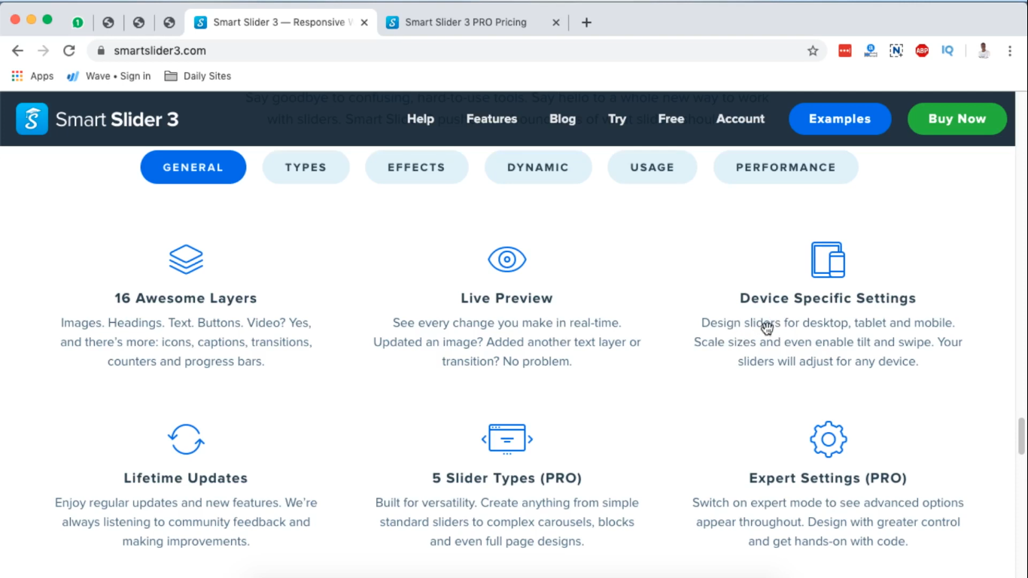Open the IQ extension icon
The width and height of the screenshot is (1028, 578).
947,50
